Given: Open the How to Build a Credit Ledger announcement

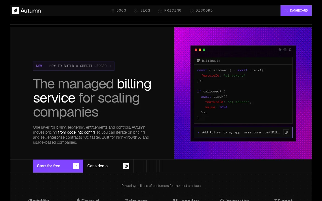Looking at the screenshot, I should [x=74, y=66].
